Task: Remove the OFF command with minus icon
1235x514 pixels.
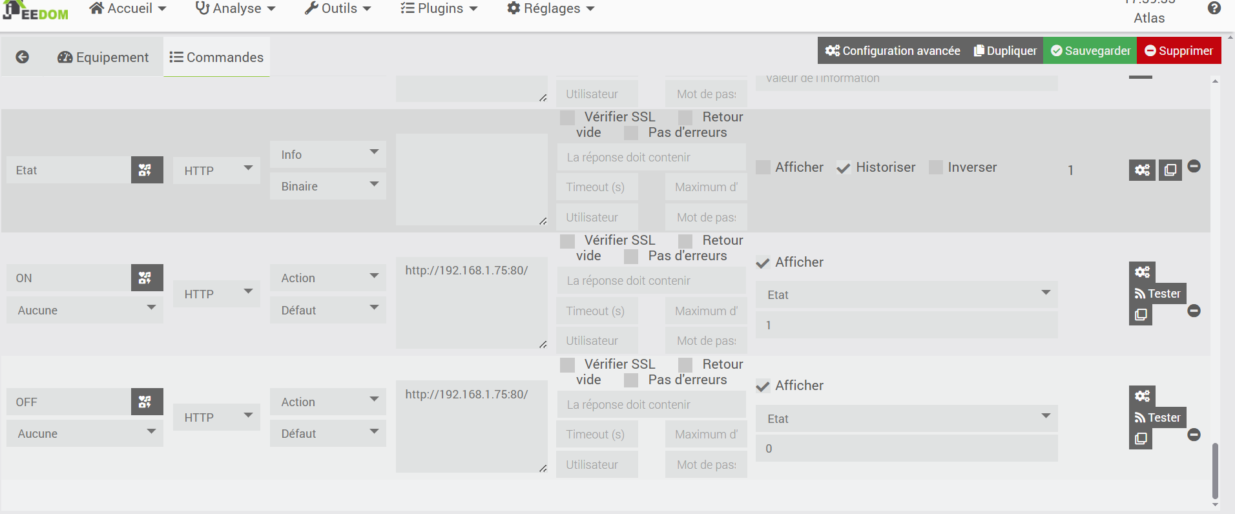Action: (1194, 435)
